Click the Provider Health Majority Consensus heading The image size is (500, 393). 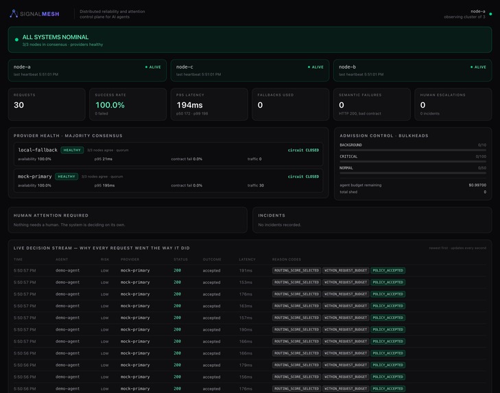tap(68, 136)
